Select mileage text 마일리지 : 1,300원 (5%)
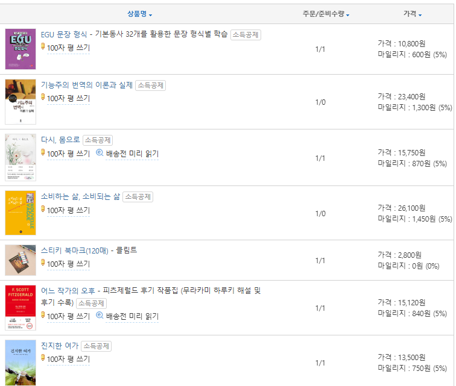Viewport: 456px width, 386px height. click(x=415, y=107)
